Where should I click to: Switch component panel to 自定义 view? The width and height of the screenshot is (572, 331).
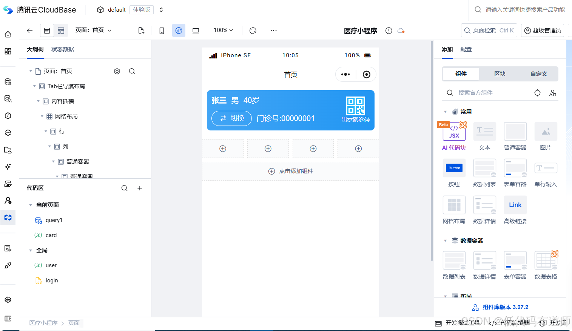coord(538,74)
